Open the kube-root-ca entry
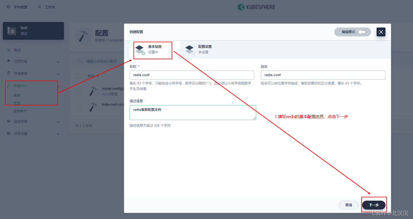Viewport: 413px width, 219px height. [x=113, y=104]
